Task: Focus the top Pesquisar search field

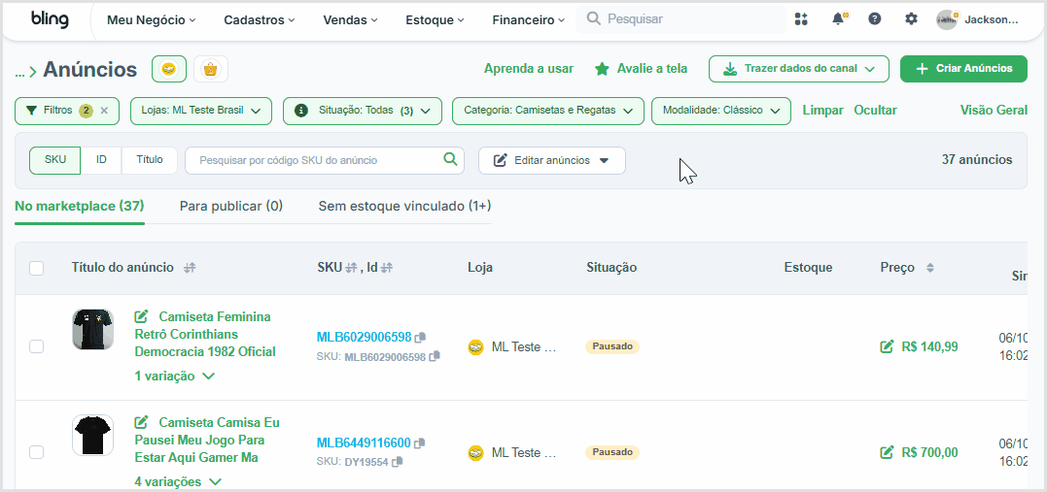Action: [681, 19]
